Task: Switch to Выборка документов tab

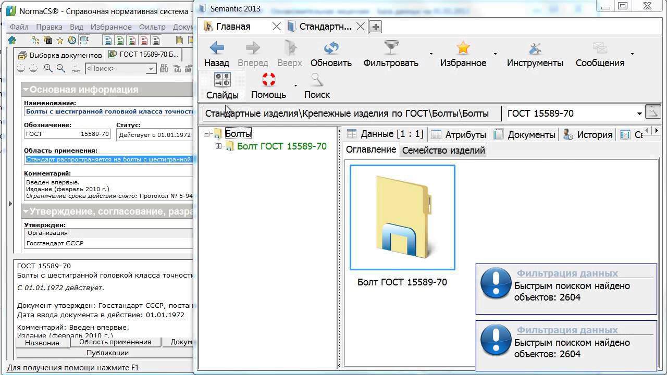Action: coord(59,55)
